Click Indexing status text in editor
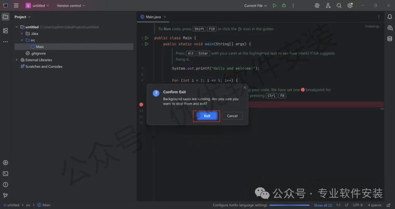 [373, 26]
